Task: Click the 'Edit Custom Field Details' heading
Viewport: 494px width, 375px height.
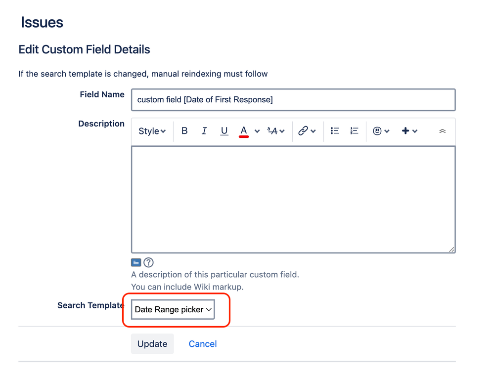Action: pyautogui.click(x=84, y=49)
